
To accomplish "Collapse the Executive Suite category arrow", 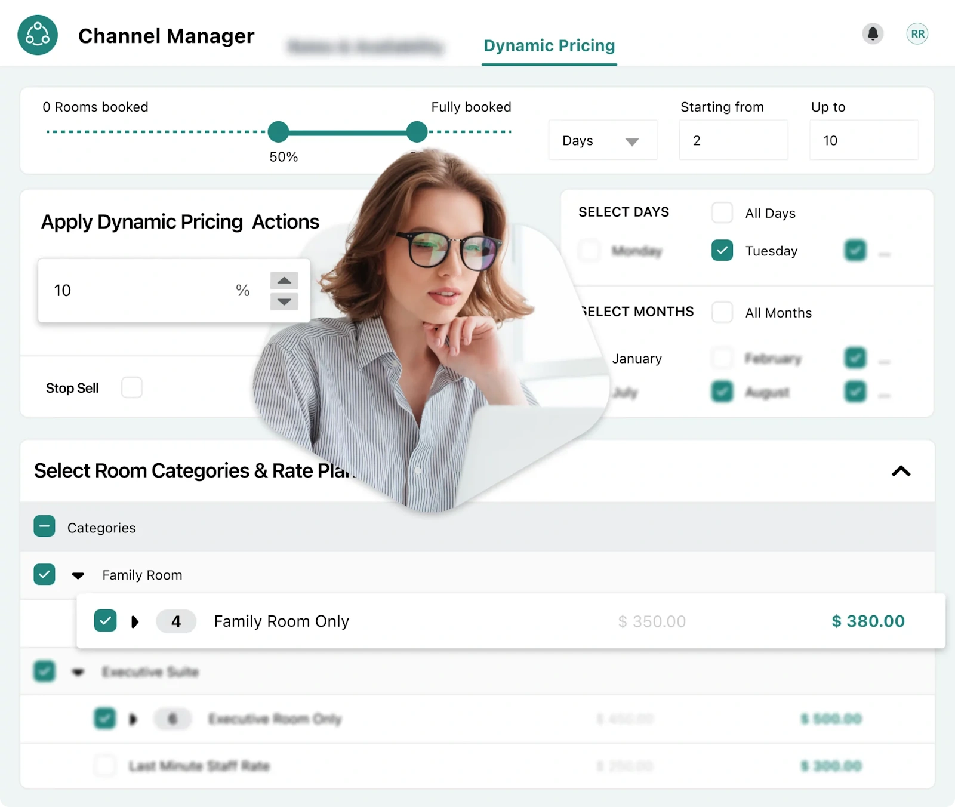I will coord(78,672).
